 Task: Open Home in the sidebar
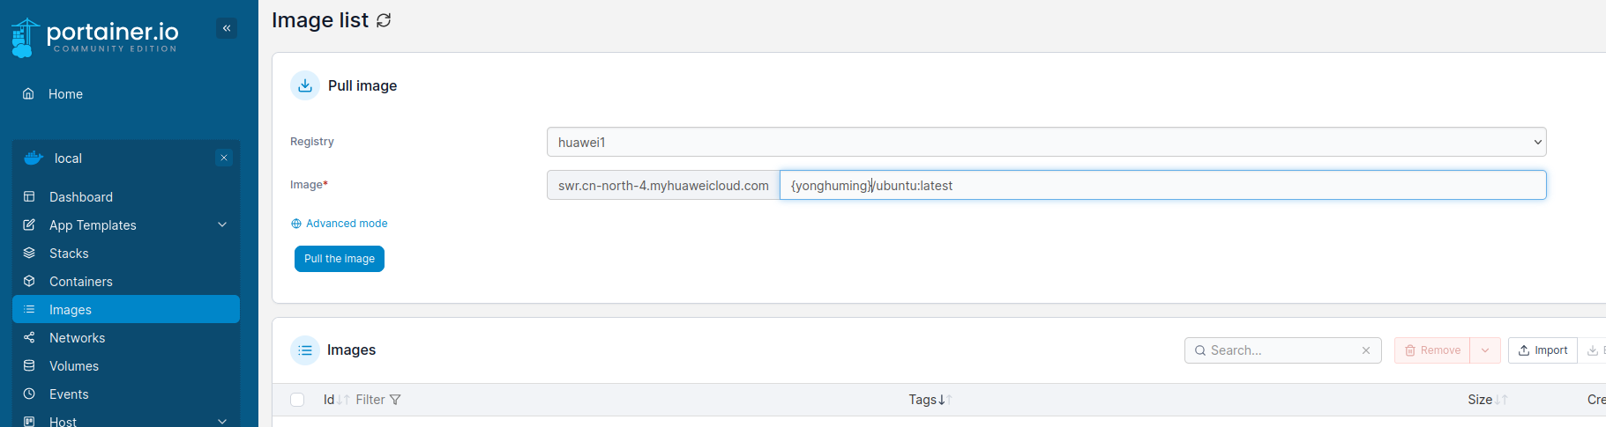point(65,94)
